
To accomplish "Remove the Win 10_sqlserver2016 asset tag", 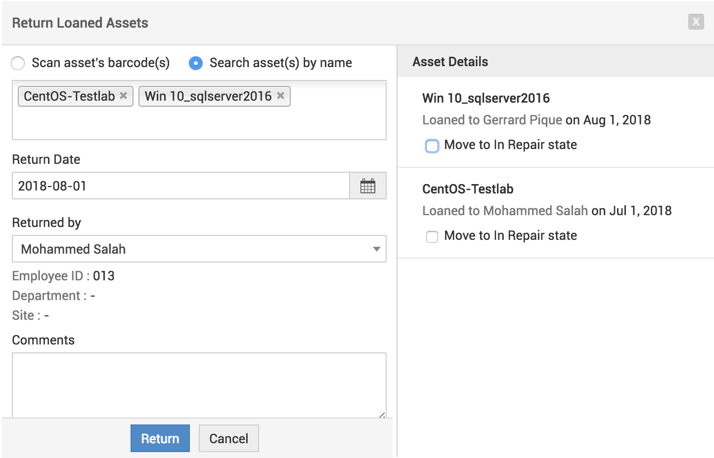I will [x=280, y=96].
